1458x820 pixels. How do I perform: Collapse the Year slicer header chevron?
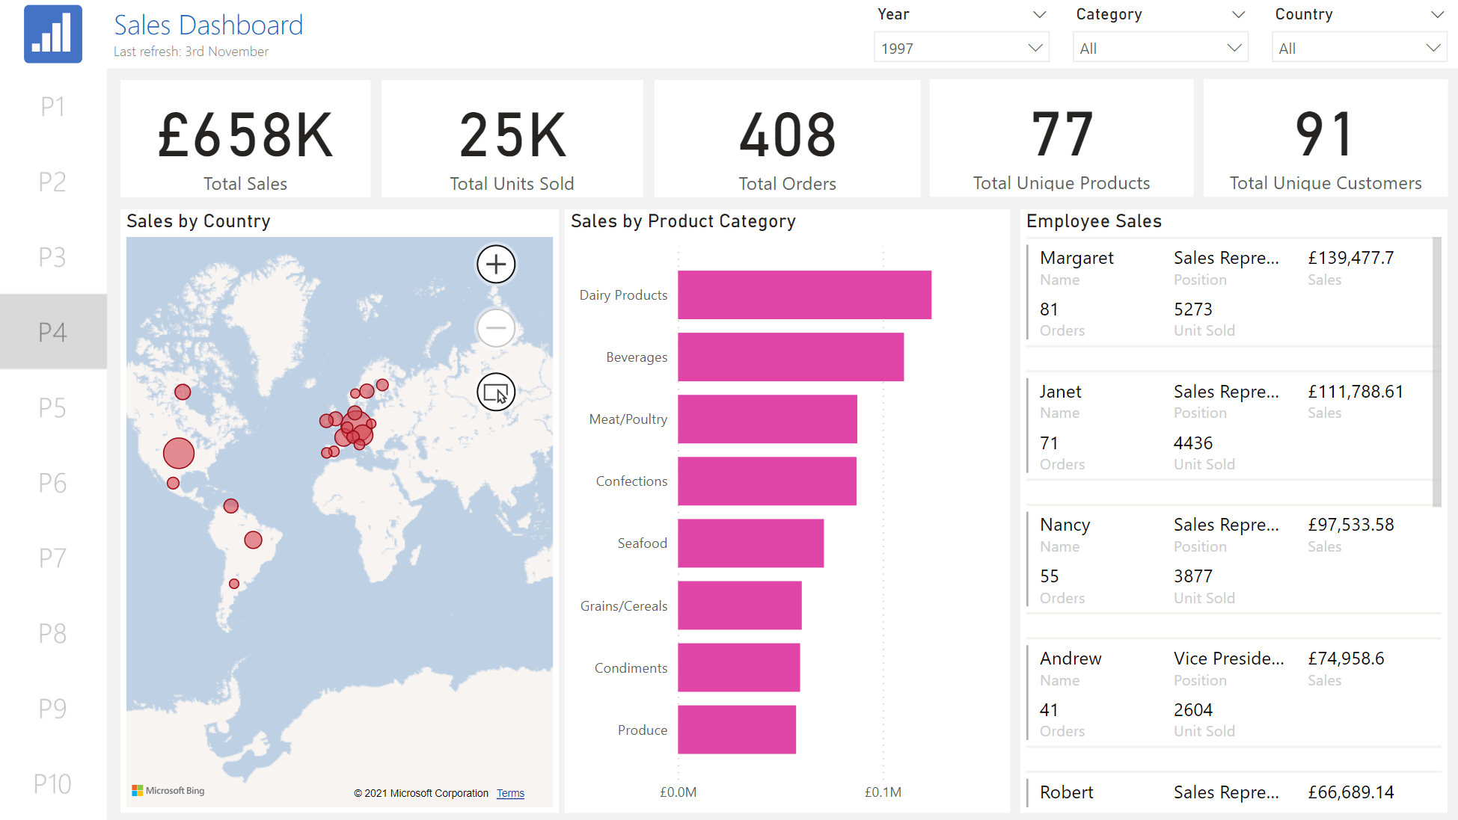pyautogui.click(x=1039, y=14)
